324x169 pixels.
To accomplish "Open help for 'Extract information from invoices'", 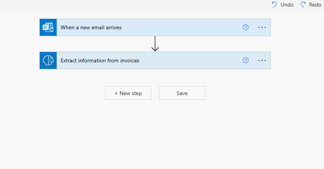I will [246, 60].
